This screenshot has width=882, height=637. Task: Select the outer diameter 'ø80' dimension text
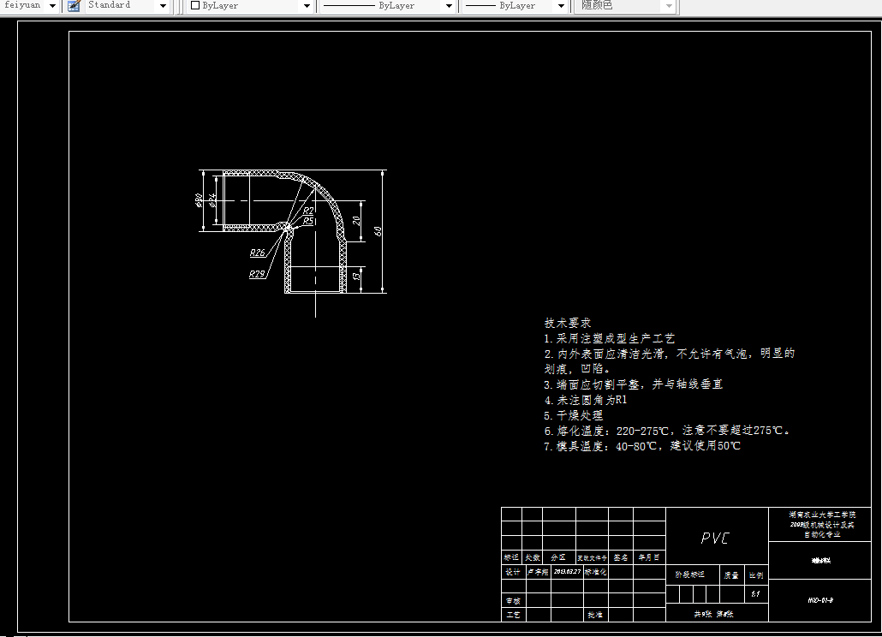pos(199,200)
